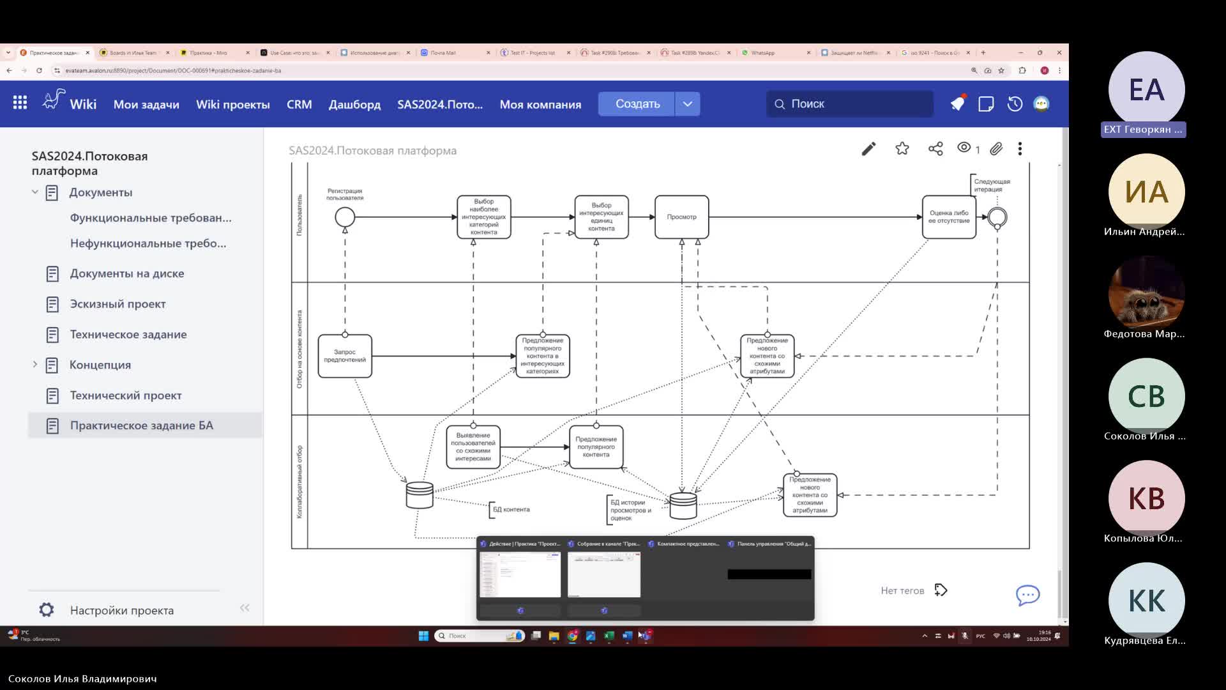Viewport: 1226px width, 690px height.
Task: Open Мои задачи menu
Action: click(146, 104)
